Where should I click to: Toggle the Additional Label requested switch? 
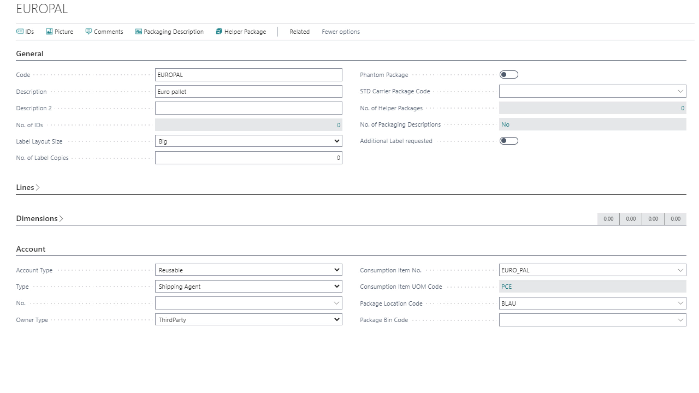click(509, 141)
